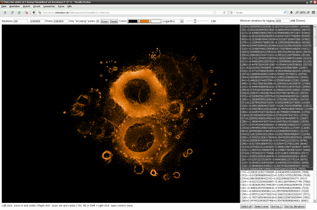Open the Chronik menu

[x=37, y=7]
